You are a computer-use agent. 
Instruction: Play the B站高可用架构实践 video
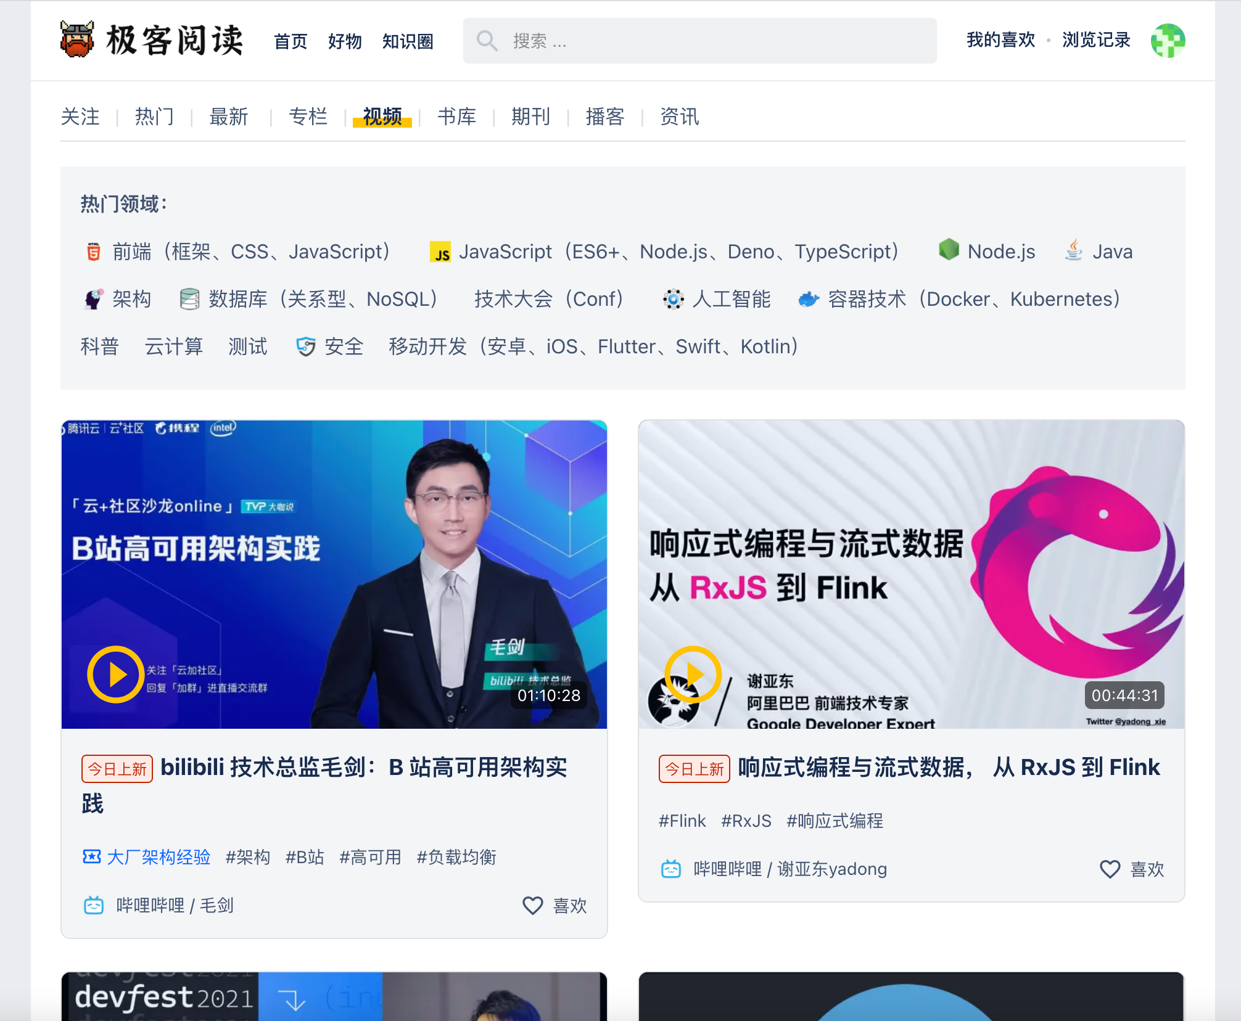[x=115, y=675]
